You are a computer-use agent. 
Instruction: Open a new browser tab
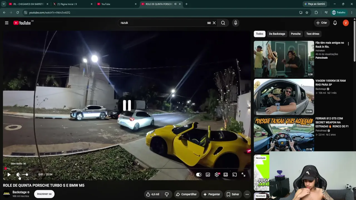186,4
